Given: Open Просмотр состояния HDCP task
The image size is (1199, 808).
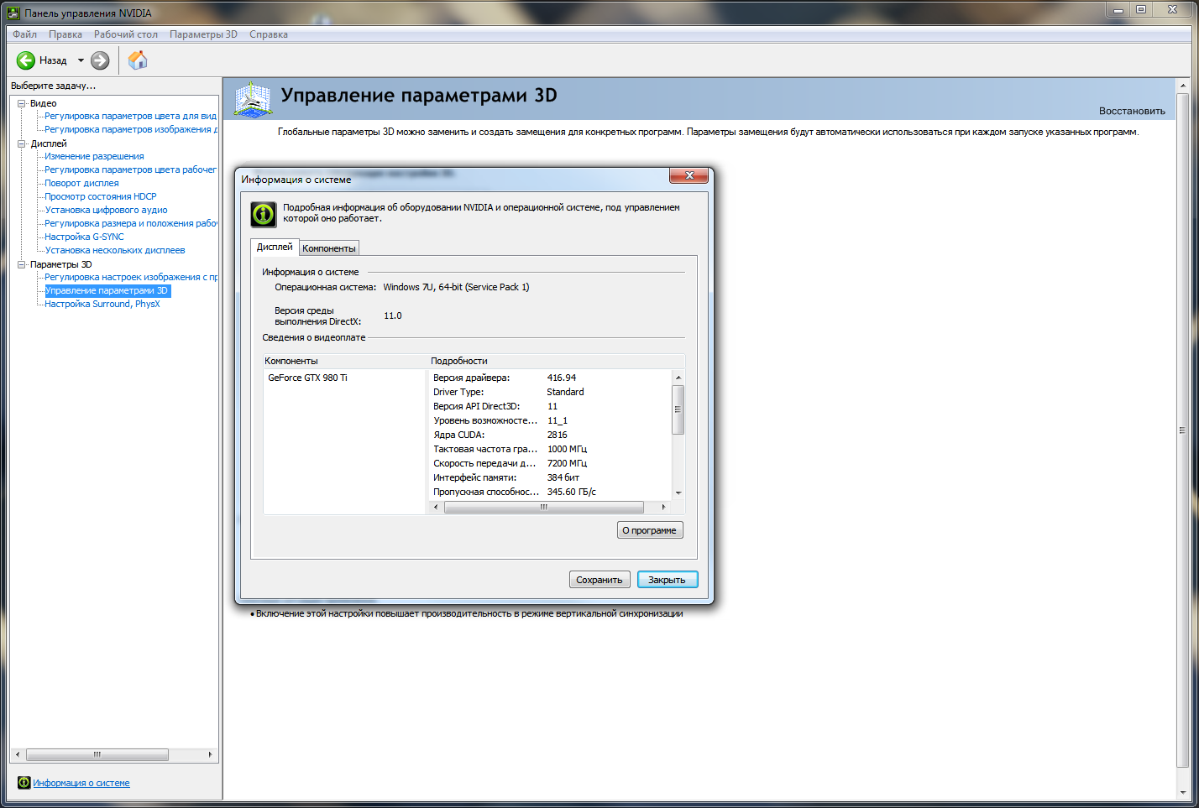Looking at the screenshot, I should [101, 196].
